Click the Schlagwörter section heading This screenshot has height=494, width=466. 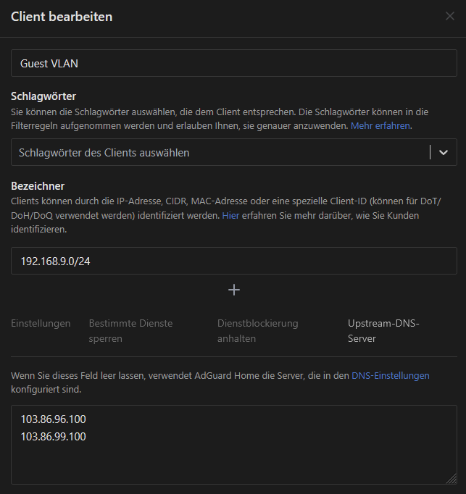[43, 96]
